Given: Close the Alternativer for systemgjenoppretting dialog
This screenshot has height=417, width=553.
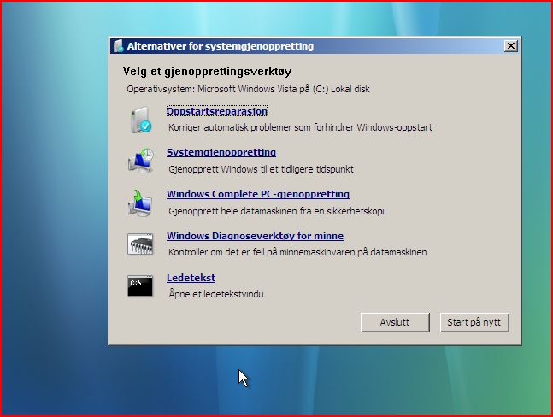Looking at the screenshot, I should pyautogui.click(x=510, y=46).
